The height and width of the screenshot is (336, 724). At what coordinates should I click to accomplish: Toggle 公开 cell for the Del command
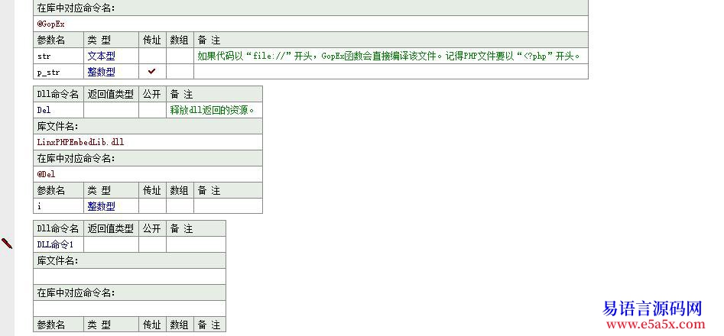(152, 110)
